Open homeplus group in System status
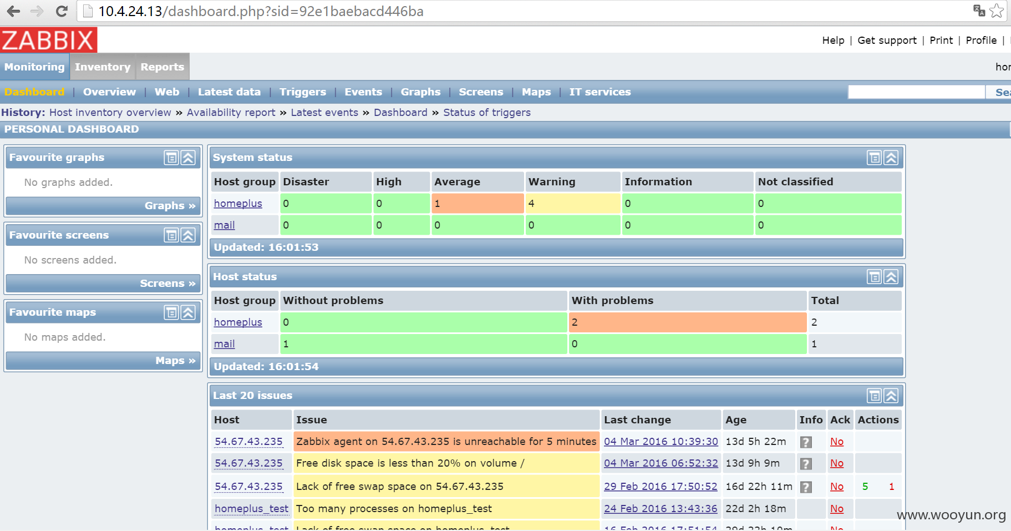This screenshot has width=1011, height=531. (238, 204)
